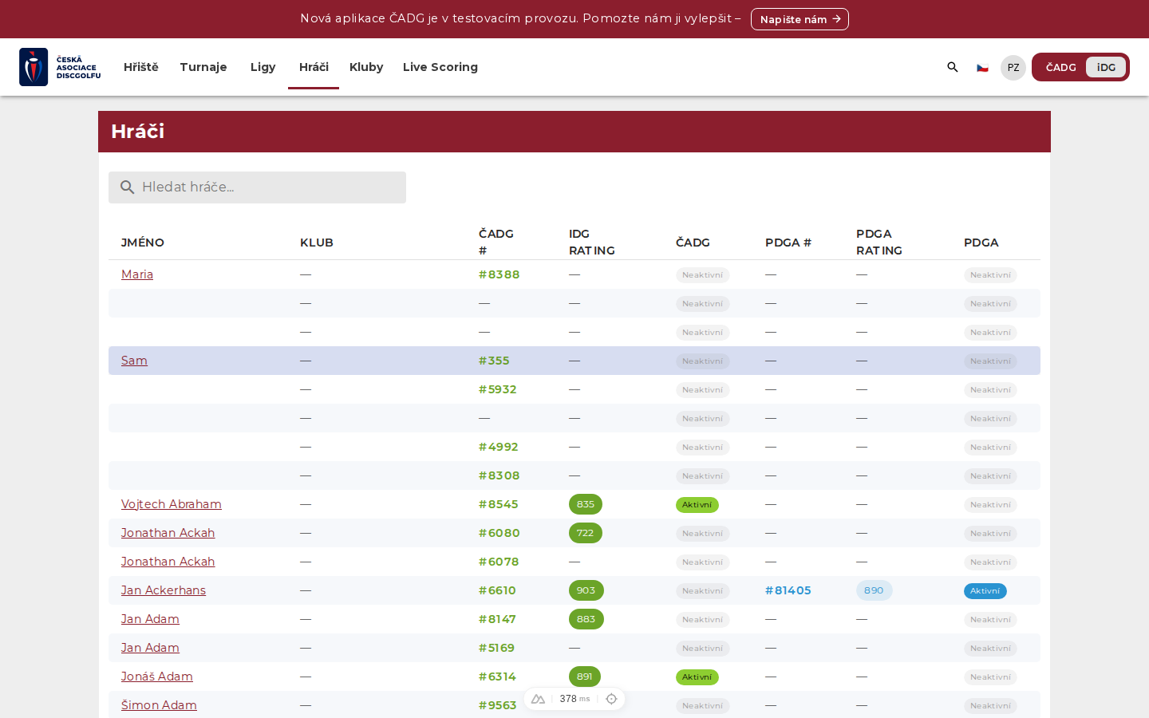The image size is (1149, 718).
Task: Open the Kluby menu item
Action: tap(366, 67)
